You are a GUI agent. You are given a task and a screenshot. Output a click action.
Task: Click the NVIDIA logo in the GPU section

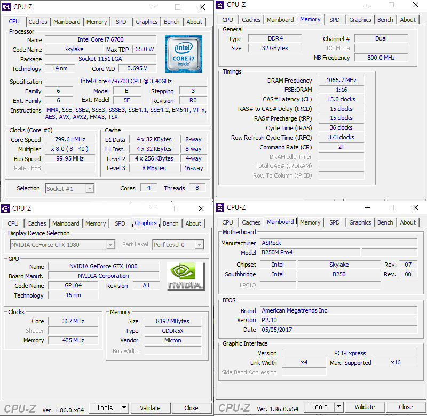[x=185, y=276]
